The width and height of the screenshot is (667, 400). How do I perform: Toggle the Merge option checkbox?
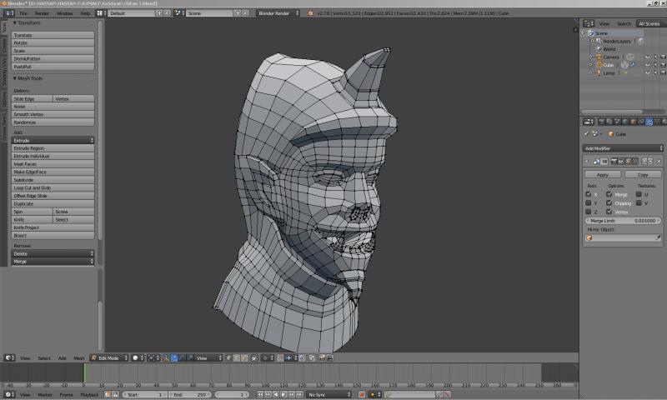pos(609,194)
